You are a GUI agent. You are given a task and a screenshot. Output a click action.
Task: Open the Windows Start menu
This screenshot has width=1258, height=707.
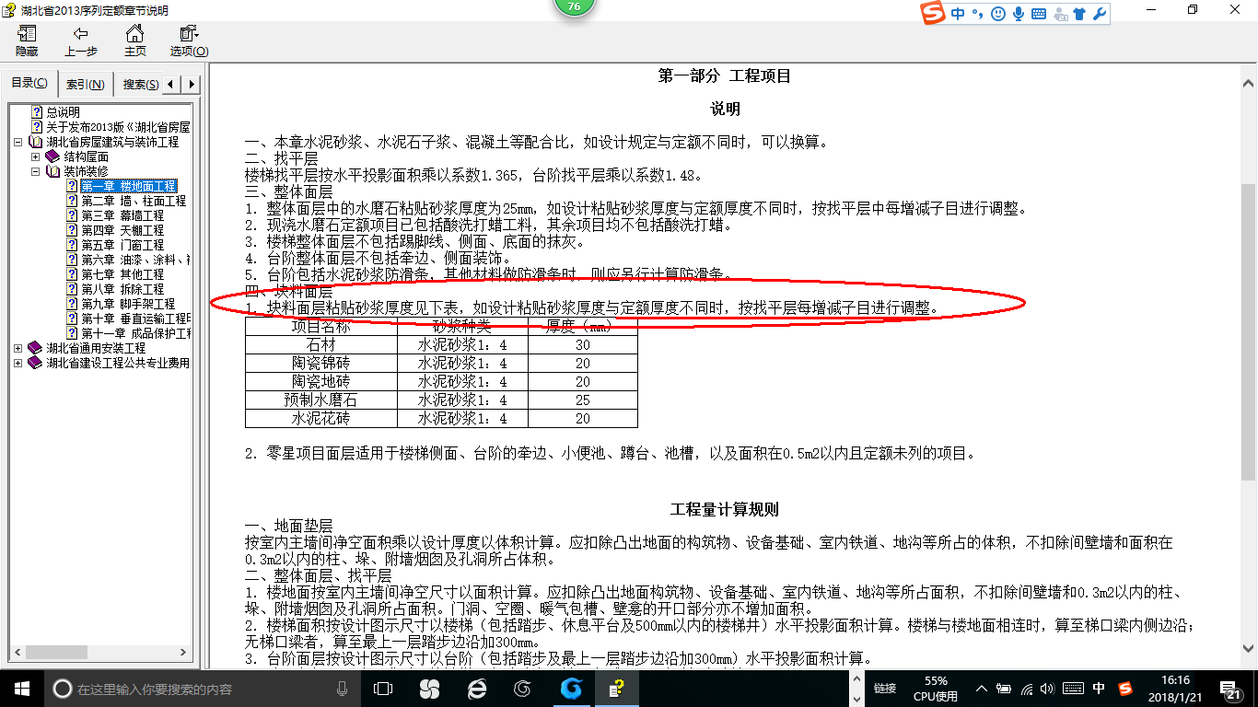click(22, 689)
